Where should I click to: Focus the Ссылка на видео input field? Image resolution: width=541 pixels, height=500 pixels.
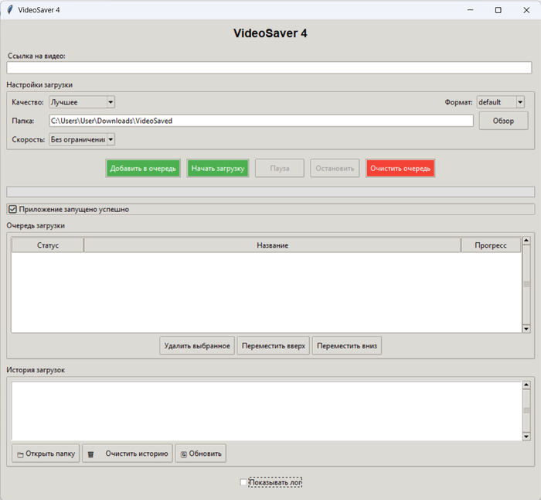click(x=270, y=68)
